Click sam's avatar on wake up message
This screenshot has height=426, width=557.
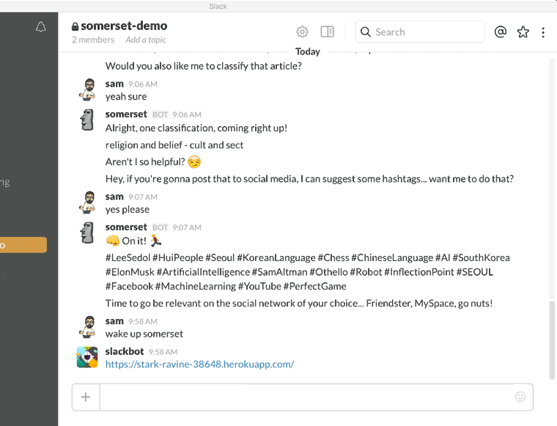tap(87, 327)
